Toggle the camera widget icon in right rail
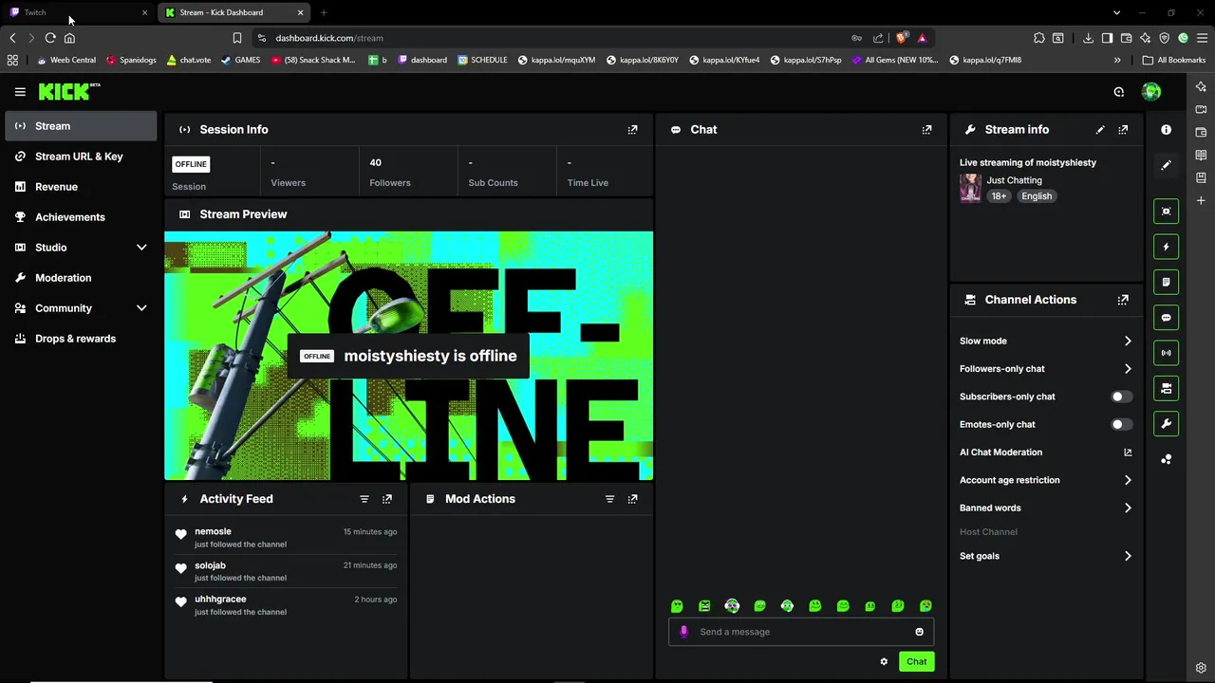The height and width of the screenshot is (683, 1215). (1166, 388)
